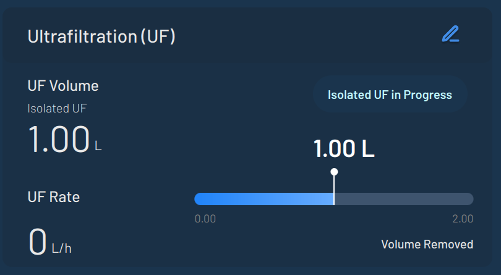Click the small Isolated UF sublabel

pyautogui.click(x=57, y=109)
